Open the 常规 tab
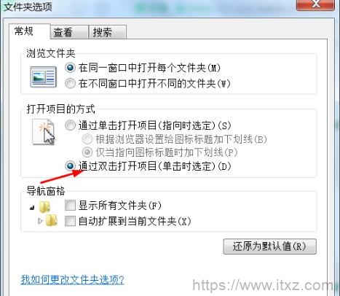This screenshot has height=296, width=340. (x=30, y=31)
